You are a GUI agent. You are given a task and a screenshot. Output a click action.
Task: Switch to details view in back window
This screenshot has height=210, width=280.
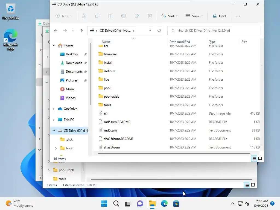click(x=247, y=185)
